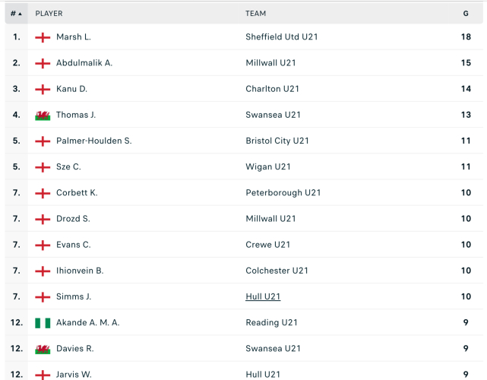Click the England flag next to Sze C.
The width and height of the screenshot is (487, 380).
(43, 167)
